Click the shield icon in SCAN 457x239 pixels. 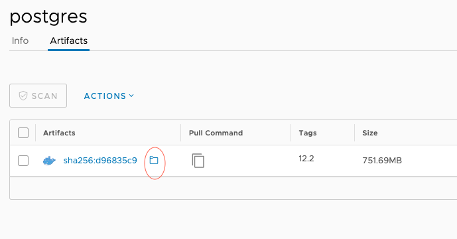(x=23, y=96)
